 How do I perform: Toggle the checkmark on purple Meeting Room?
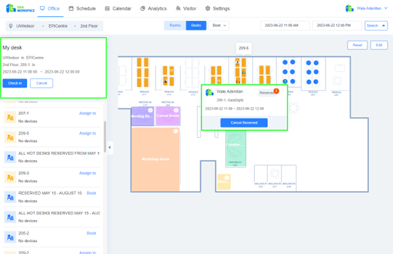(150, 110)
